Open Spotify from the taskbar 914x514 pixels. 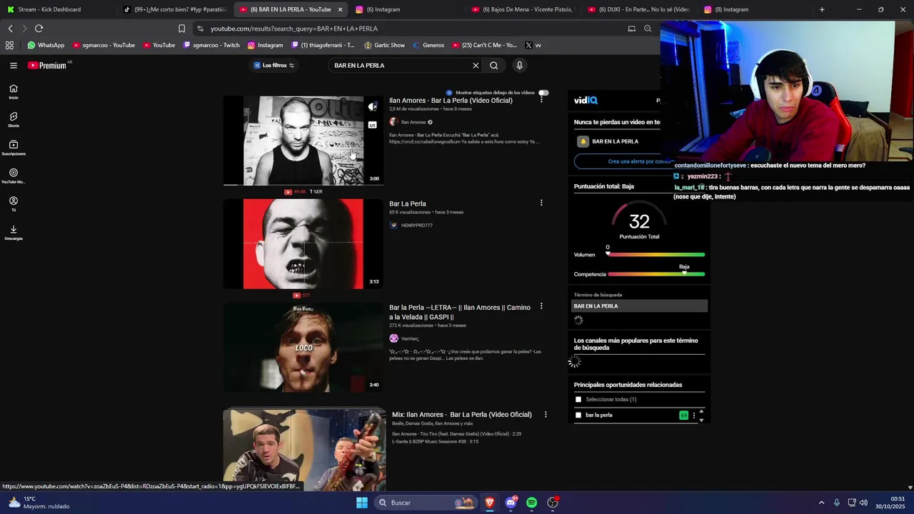click(531, 503)
